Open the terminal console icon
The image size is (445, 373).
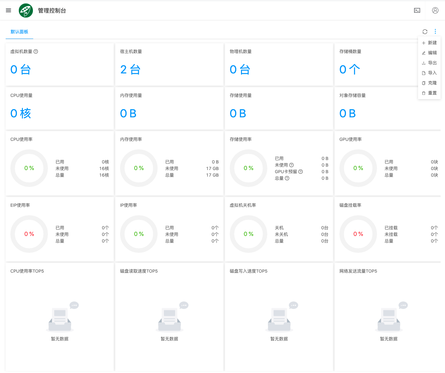[417, 10]
